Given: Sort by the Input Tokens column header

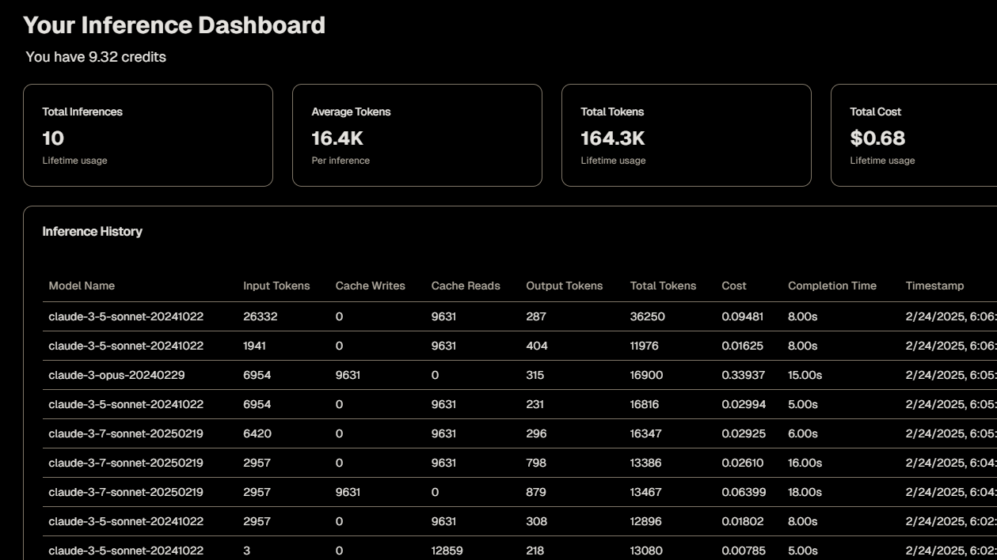Looking at the screenshot, I should (x=276, y=286).
